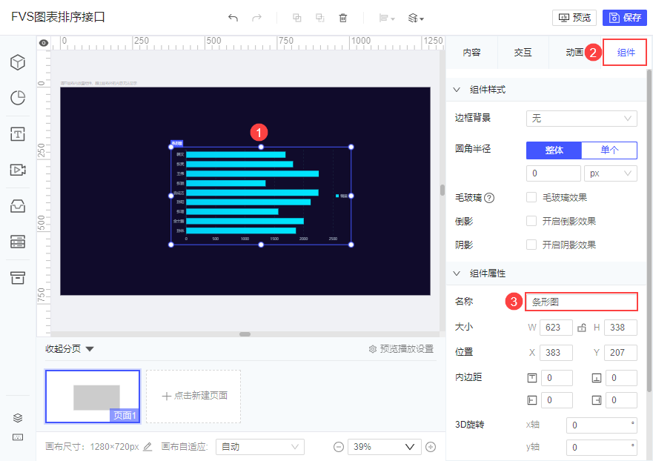Select 整体 corner radius mode
Image resolution: width=653 pixels, height=461 pixels.
point(554,150)
